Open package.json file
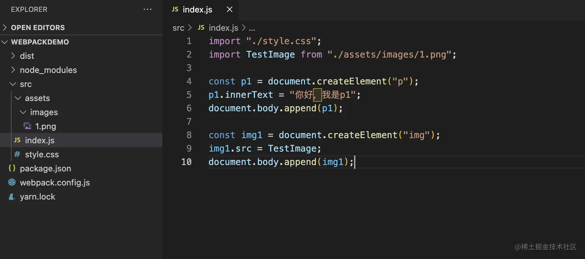Image resolution: width=585 pixels, height=259 pixels. (81, 168)
